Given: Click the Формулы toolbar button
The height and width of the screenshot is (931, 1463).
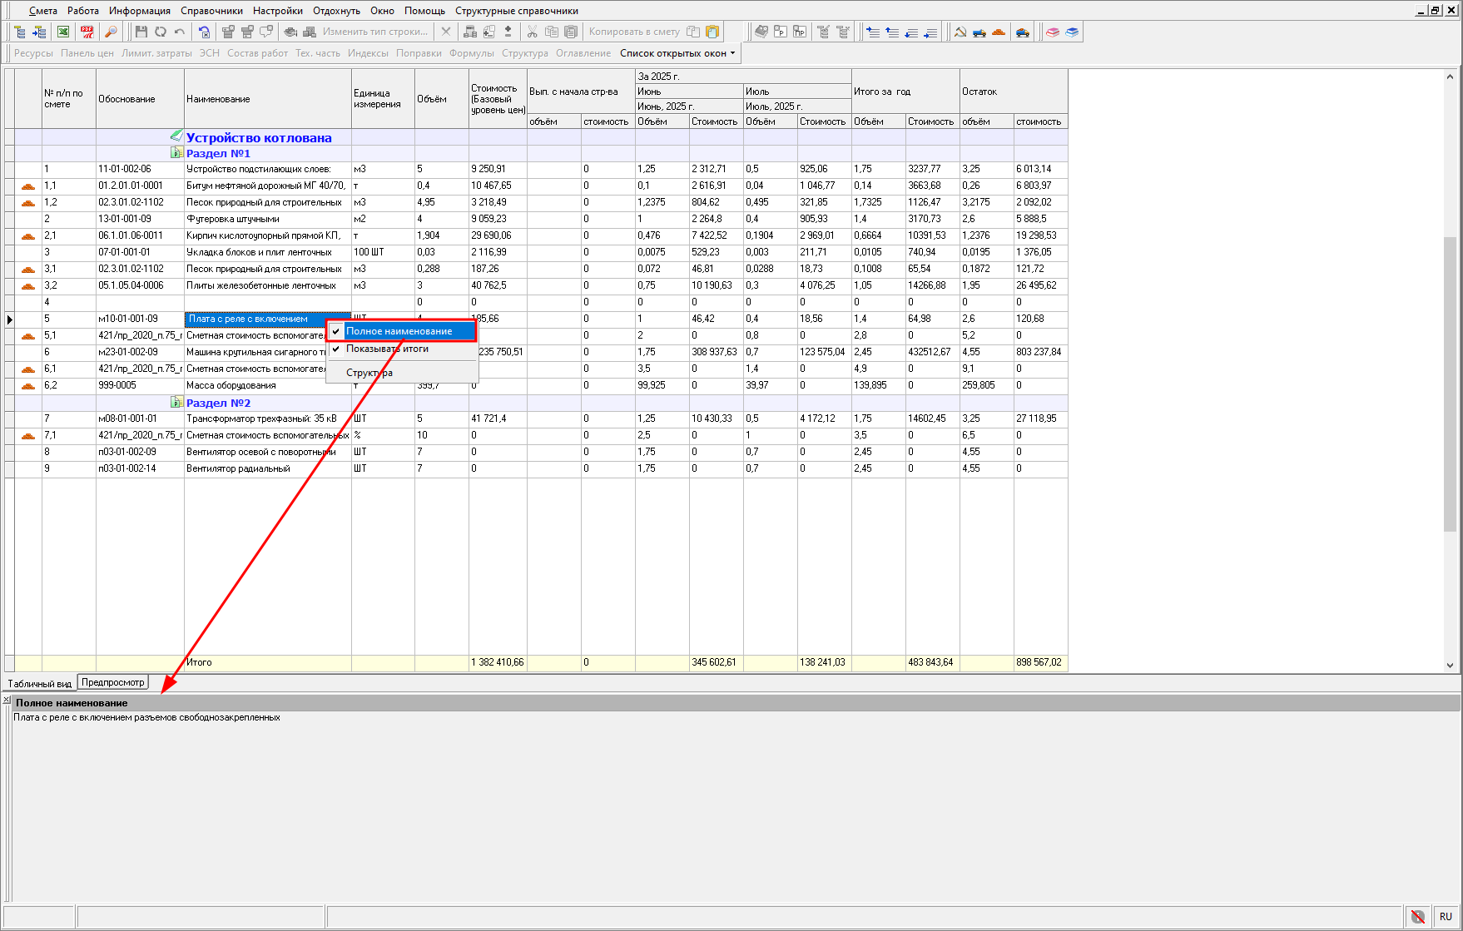Looking at the screenshot, I should click(x=471, y=53).
